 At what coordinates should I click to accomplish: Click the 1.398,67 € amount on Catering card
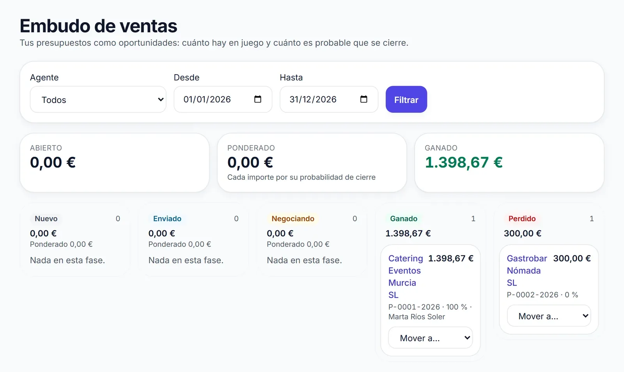click(451, 258)
